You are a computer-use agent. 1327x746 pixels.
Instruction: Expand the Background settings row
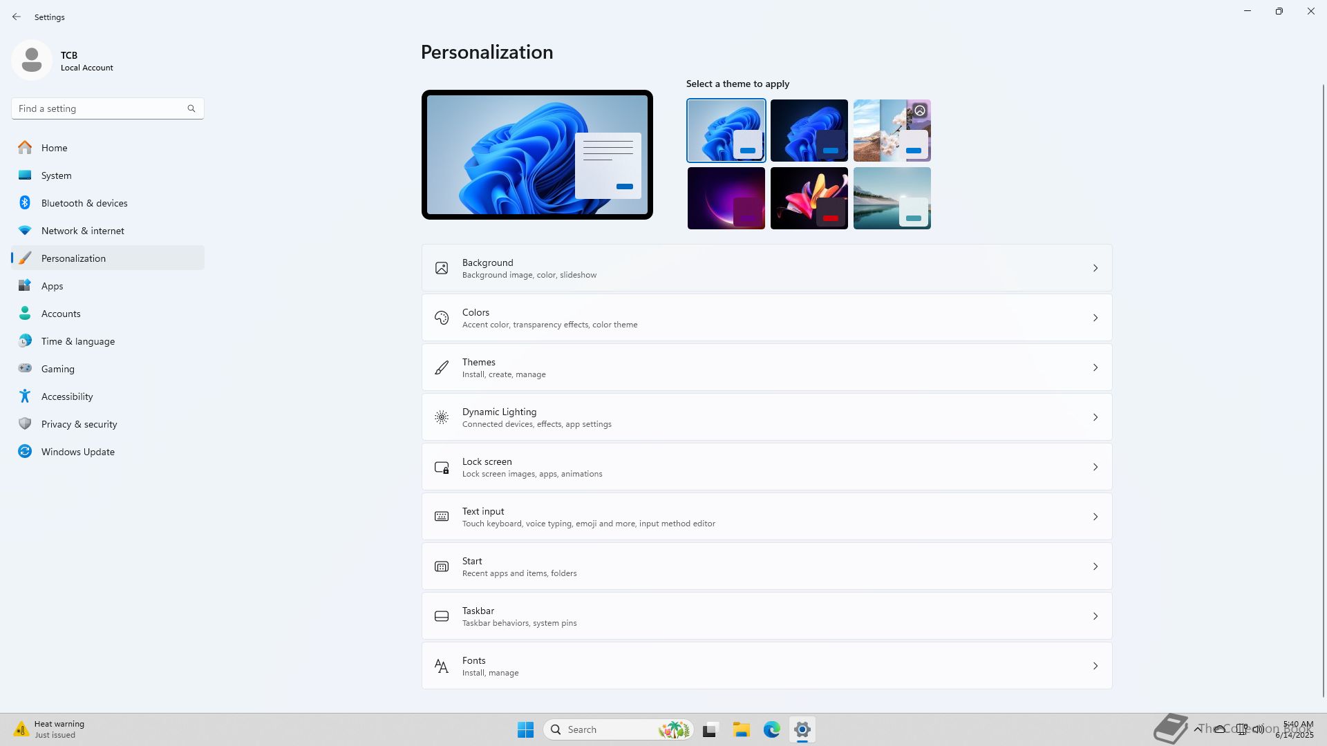tap(766, 268)
